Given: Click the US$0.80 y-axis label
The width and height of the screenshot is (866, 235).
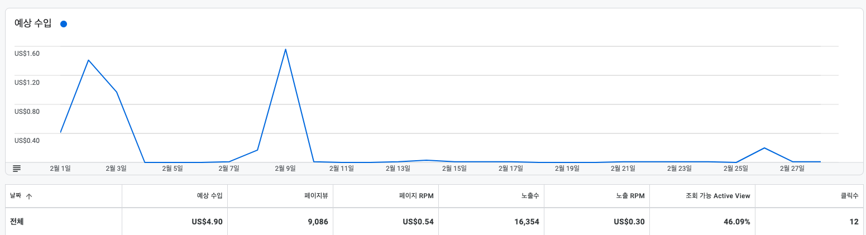Looking at the screenshot, I should point(27,112).
